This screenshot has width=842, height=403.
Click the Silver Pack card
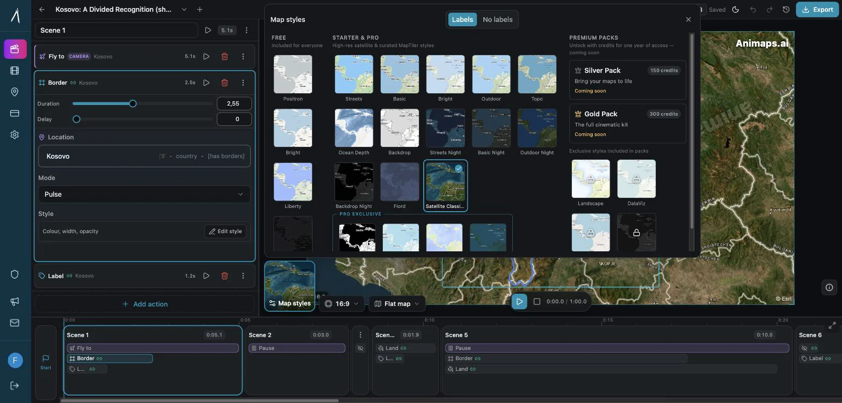point(627,80)
